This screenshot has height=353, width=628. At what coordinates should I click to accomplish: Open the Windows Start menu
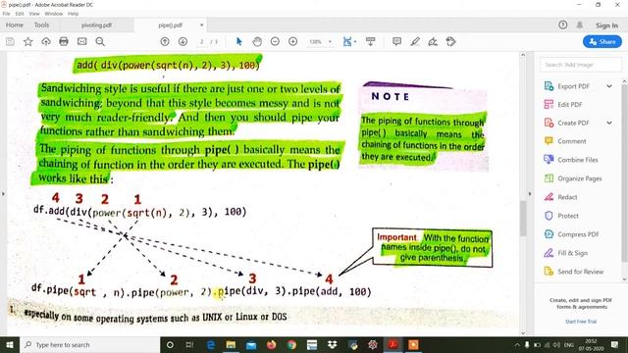[9, 344]
